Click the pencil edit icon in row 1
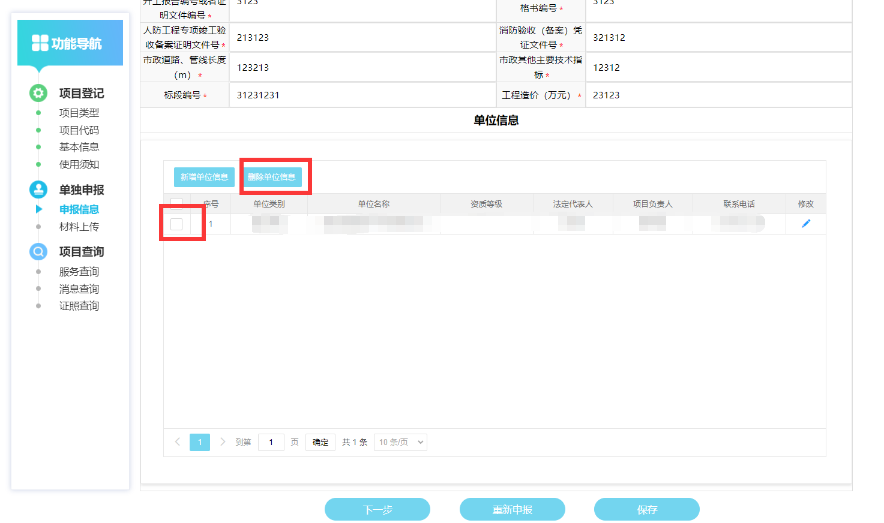884x523 pixels. coord(805,224)
